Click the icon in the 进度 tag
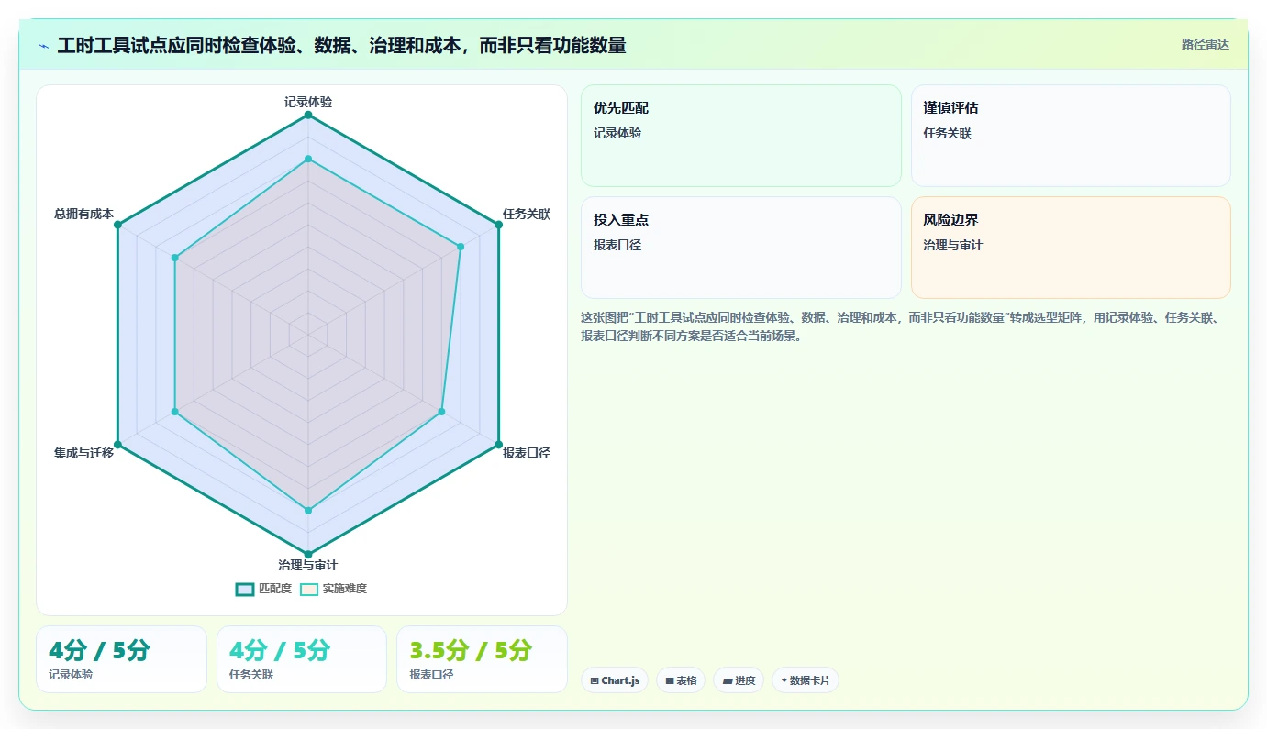1267x729 pixels. click(728, 680)
